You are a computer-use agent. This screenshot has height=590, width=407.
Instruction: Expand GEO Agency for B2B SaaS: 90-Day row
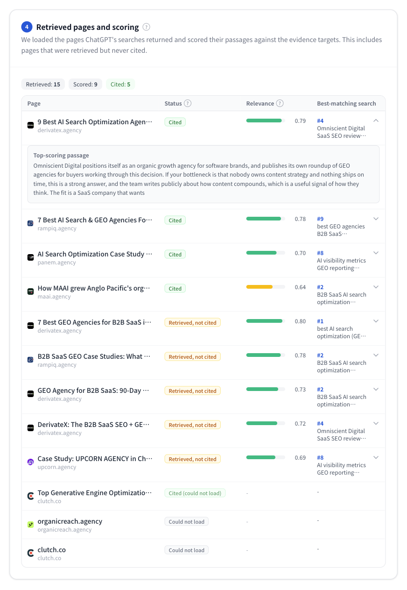tap(376, 389)
